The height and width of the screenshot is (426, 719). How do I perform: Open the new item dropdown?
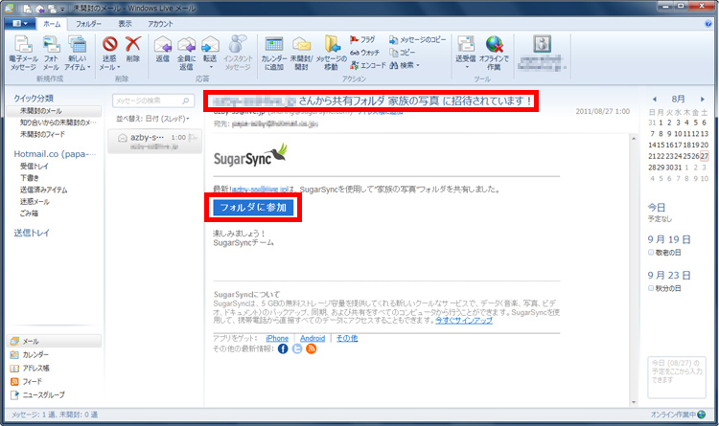tap(78, 54)
